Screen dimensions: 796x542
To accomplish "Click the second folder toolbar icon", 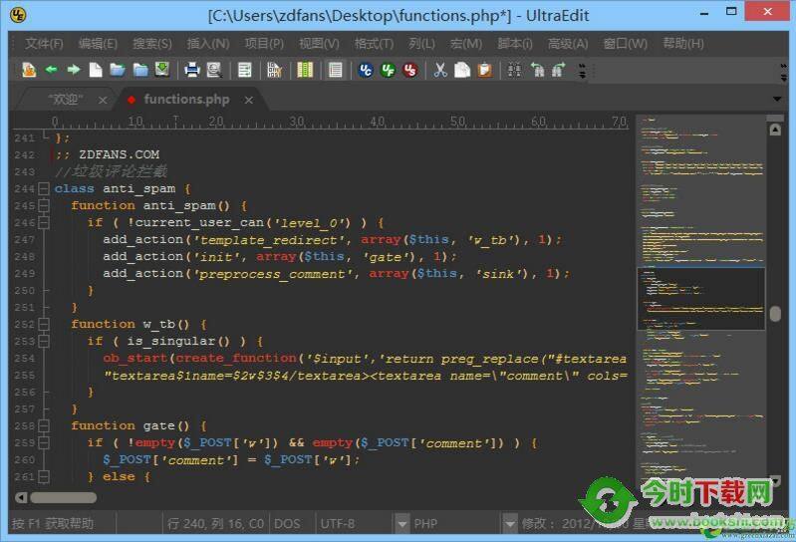I will point(140,70).
